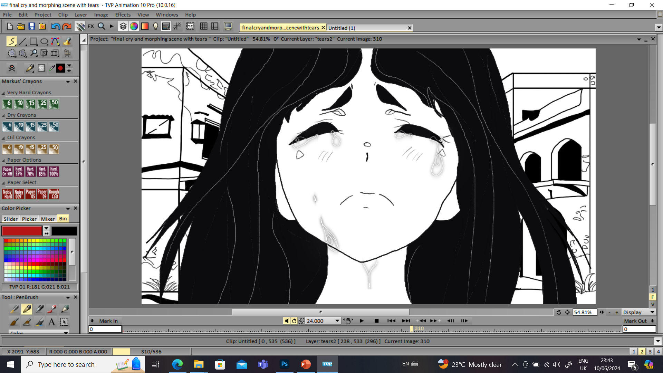Toggle loop playback button

point(294,321)
